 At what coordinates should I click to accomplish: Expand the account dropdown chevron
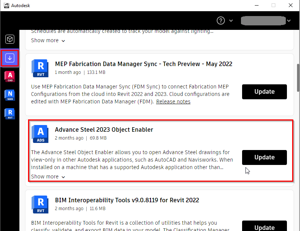click(289, 21)
